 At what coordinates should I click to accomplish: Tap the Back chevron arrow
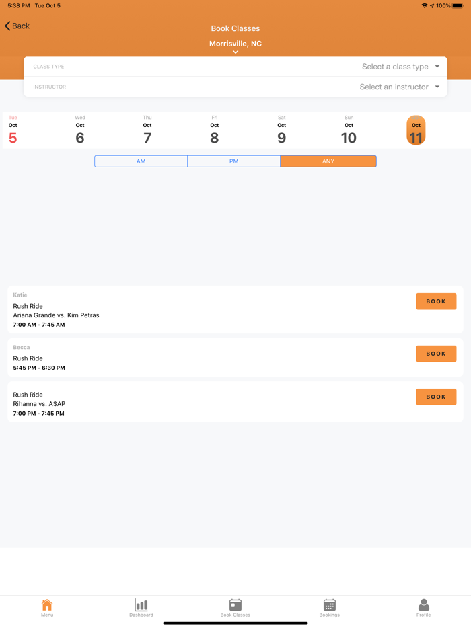pos(8,26)
